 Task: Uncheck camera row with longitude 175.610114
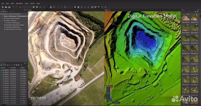coord(1,72)
